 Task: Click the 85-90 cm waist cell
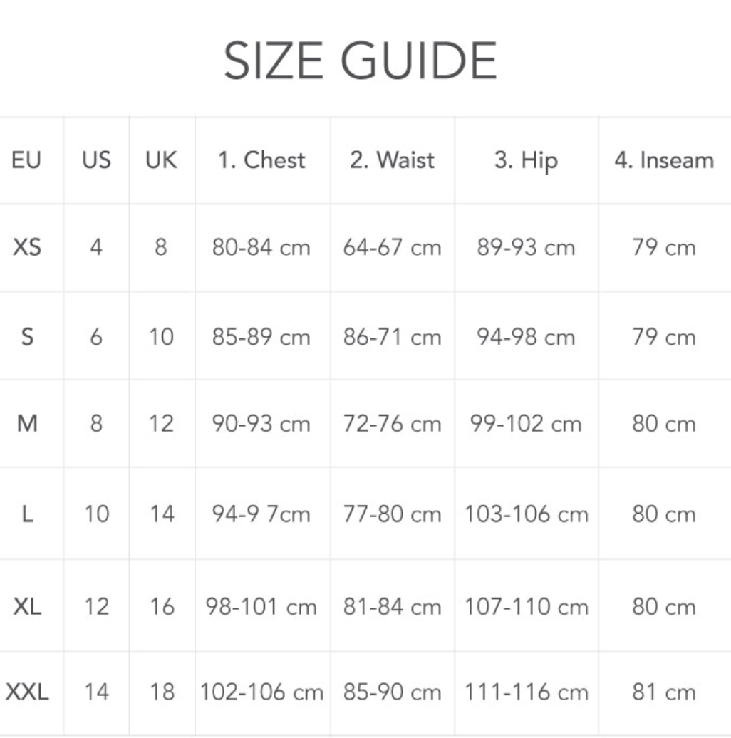392,692
